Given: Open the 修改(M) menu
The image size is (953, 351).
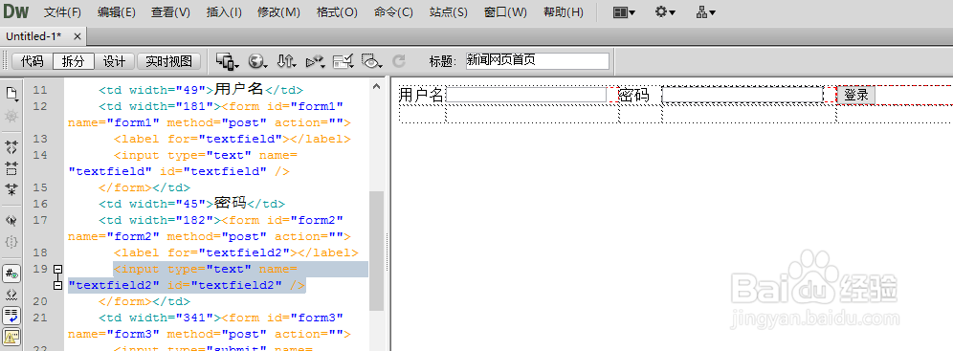Looking at the screenshot, I should point(278,12).
